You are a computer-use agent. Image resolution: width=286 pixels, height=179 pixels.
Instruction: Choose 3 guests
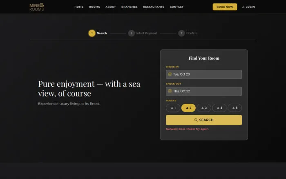coord(204,108)
